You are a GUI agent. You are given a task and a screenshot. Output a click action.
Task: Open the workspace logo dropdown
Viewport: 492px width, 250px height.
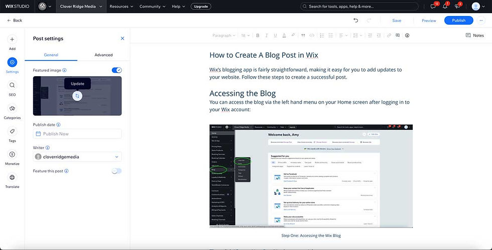pos(45,7)
